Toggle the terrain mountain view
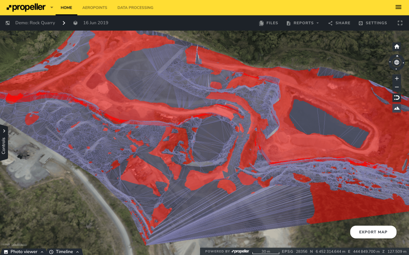This screenshot has width=409, height=255. 397,108
